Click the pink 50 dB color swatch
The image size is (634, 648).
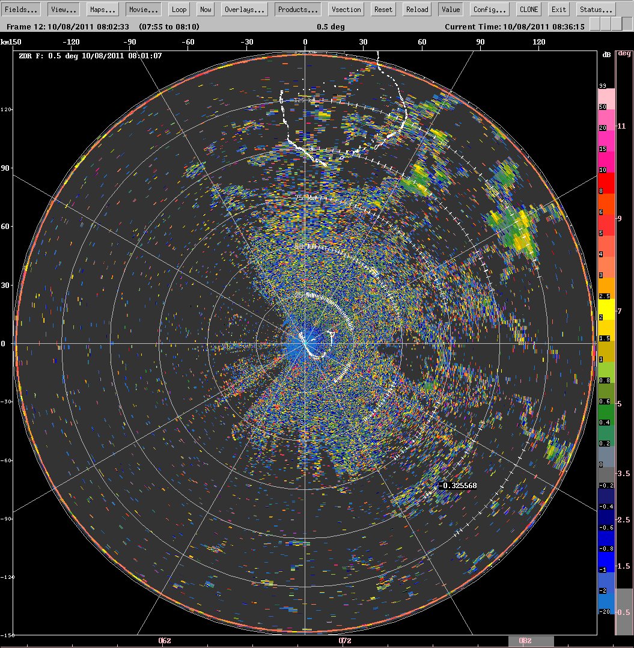[x=606, y=99]
